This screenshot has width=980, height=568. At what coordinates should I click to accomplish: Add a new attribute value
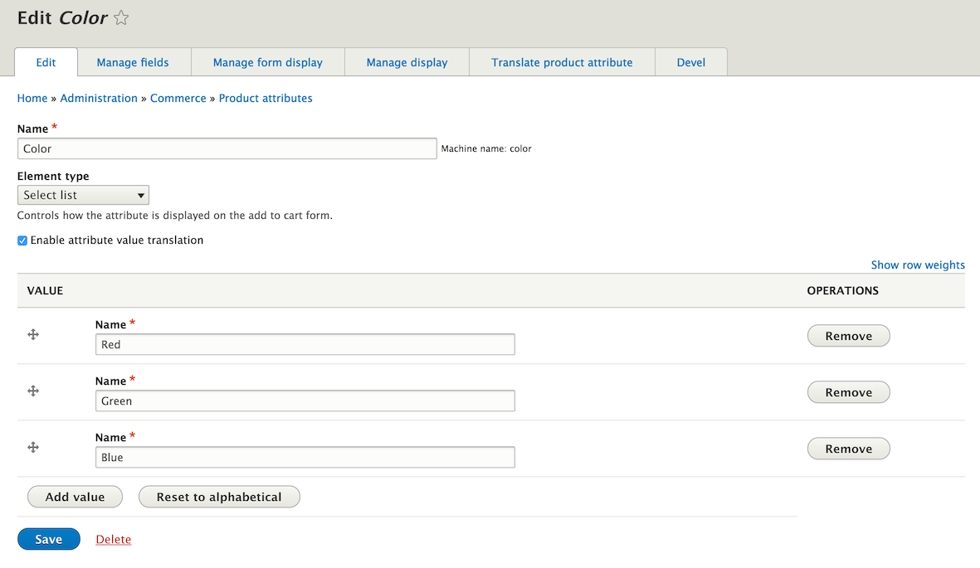(x=75, y=496)
